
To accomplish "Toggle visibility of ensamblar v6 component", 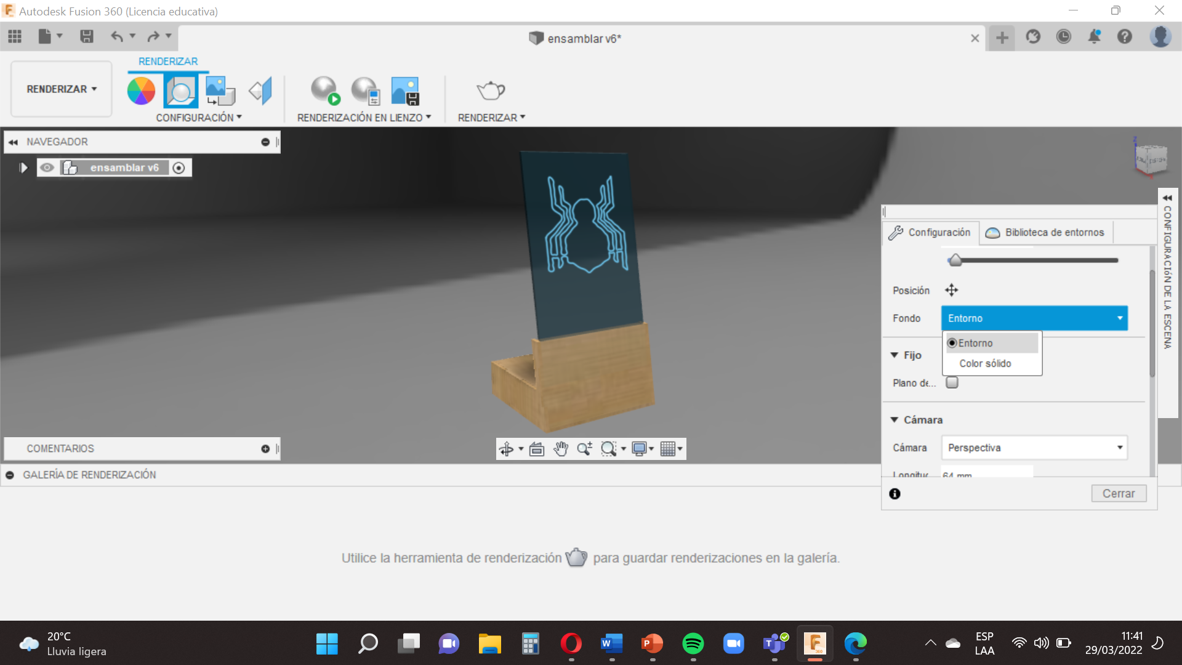I will tap(47, 167).
